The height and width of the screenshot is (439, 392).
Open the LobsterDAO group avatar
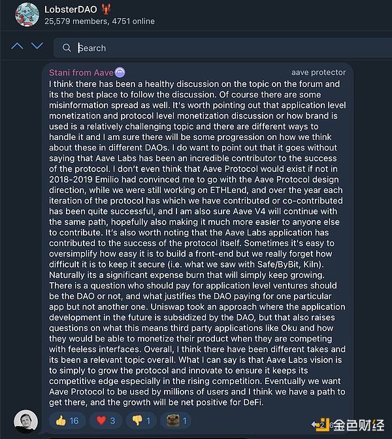27,14
